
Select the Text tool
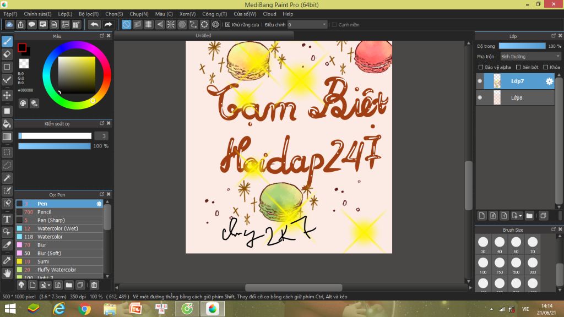coord(7,219)
